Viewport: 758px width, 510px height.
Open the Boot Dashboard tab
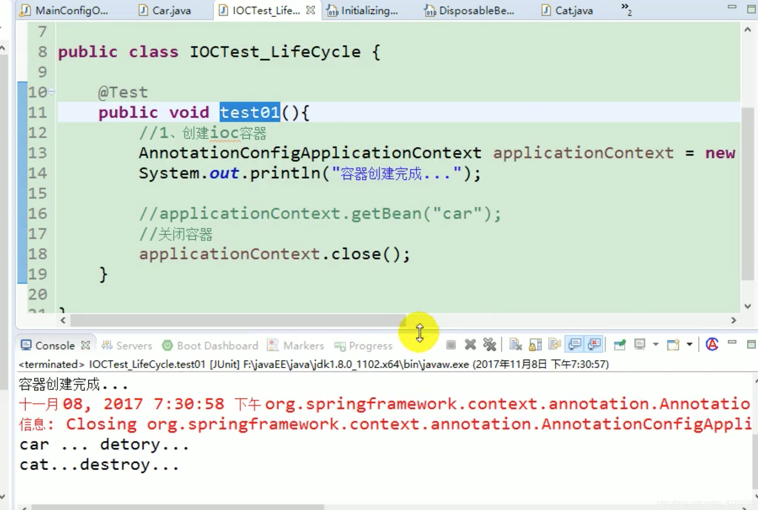[210, 346]
